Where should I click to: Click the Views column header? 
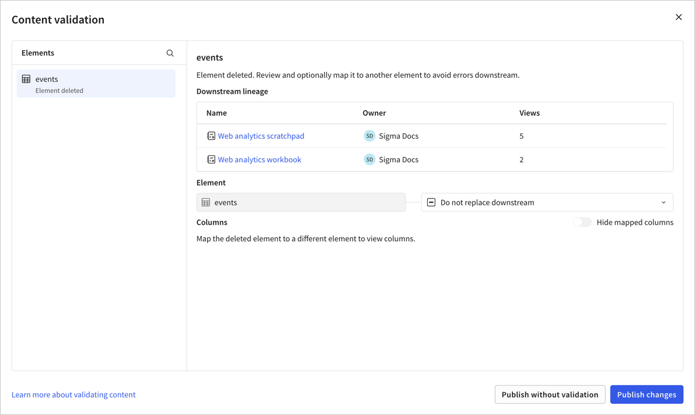529,113
